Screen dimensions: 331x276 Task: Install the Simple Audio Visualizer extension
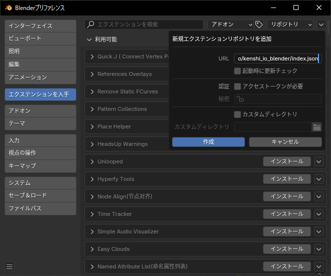(x=287, y=231)
